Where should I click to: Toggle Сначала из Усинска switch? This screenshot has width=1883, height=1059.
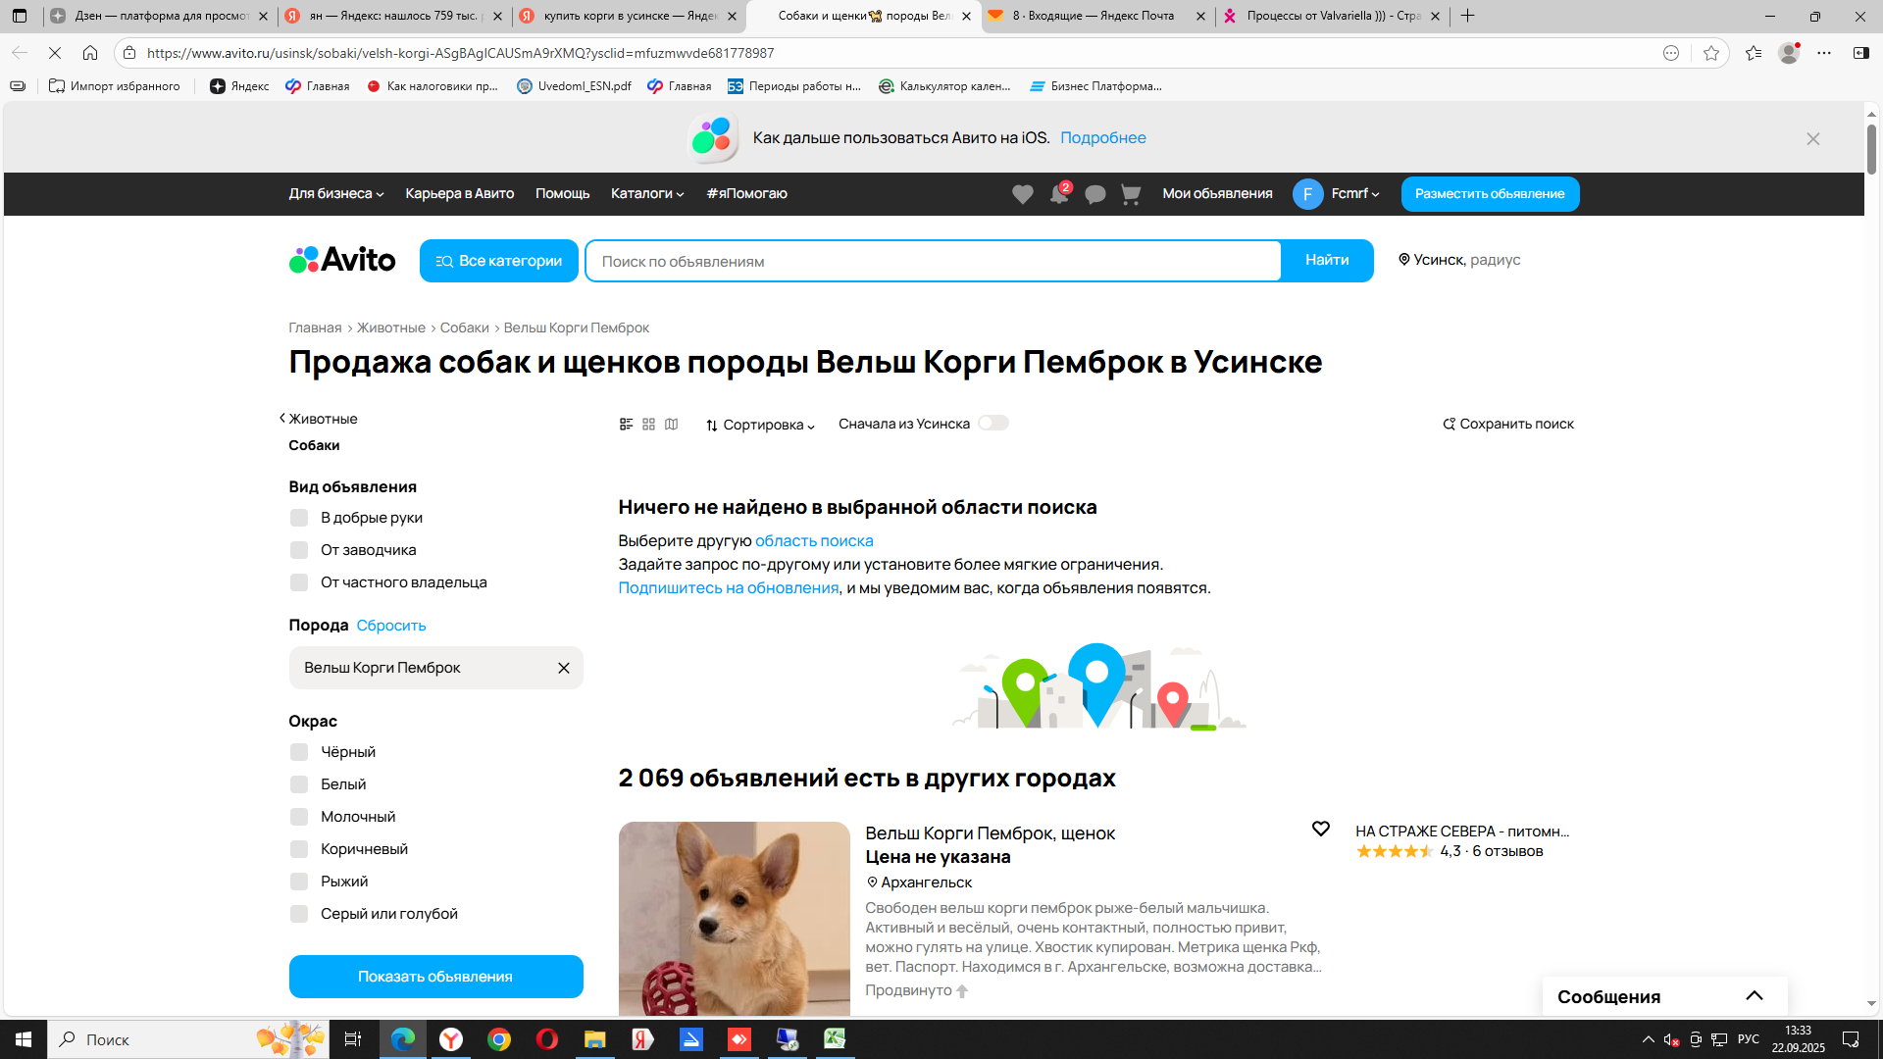(x=992, y=424)
